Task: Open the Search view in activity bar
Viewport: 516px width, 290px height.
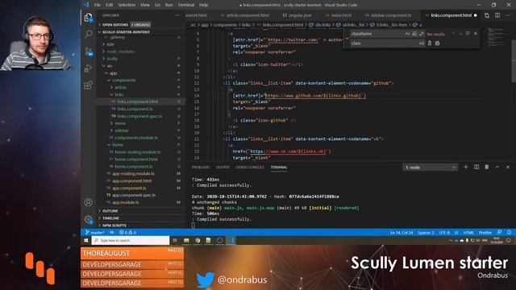Action: coord(88,34)
